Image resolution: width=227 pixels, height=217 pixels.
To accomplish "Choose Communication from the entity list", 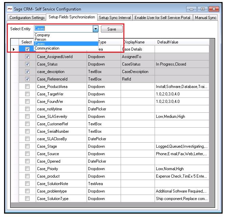I will pyautogui.click(x=66, y=48).
